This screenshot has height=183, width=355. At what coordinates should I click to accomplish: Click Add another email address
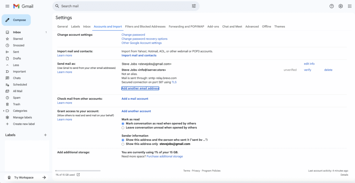pyautogui.click(x=140, y=88)
